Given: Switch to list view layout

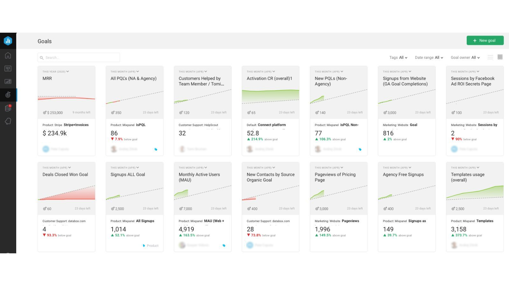Looking at the screenshot, I should [x=490, y=57].
